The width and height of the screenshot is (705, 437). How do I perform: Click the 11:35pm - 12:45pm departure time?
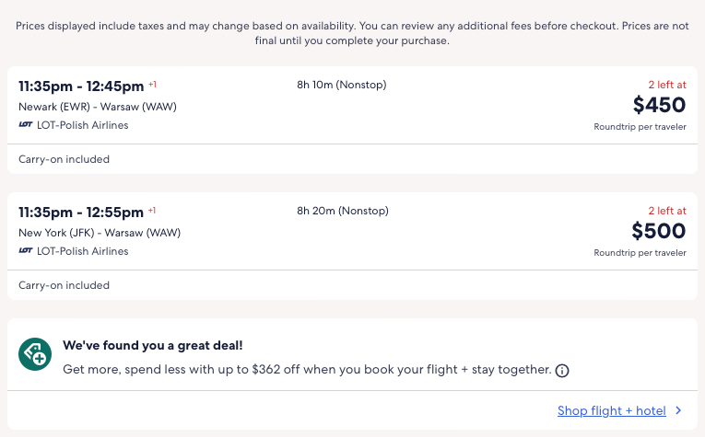click(81, 86)
